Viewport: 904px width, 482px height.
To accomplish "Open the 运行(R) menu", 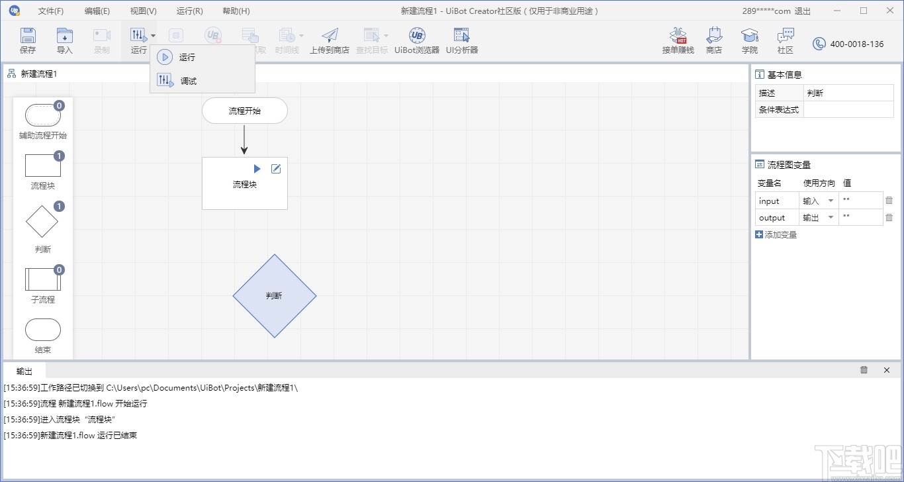I will [190, 11].
